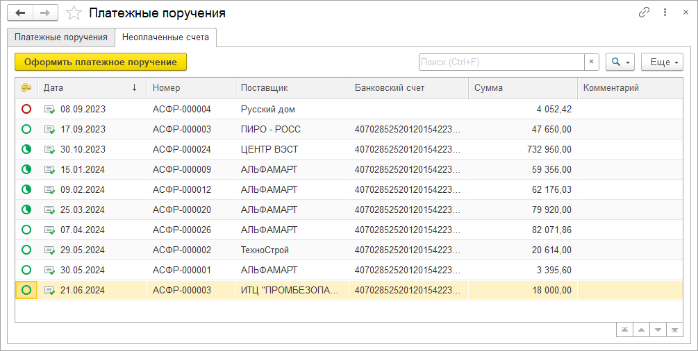This screenshot has width=698, height=351.
Task: Copy link using the chain icon
Action: [x=644, y=12]
